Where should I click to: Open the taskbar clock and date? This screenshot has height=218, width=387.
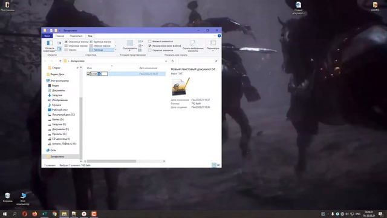click(x=369, y=214)
